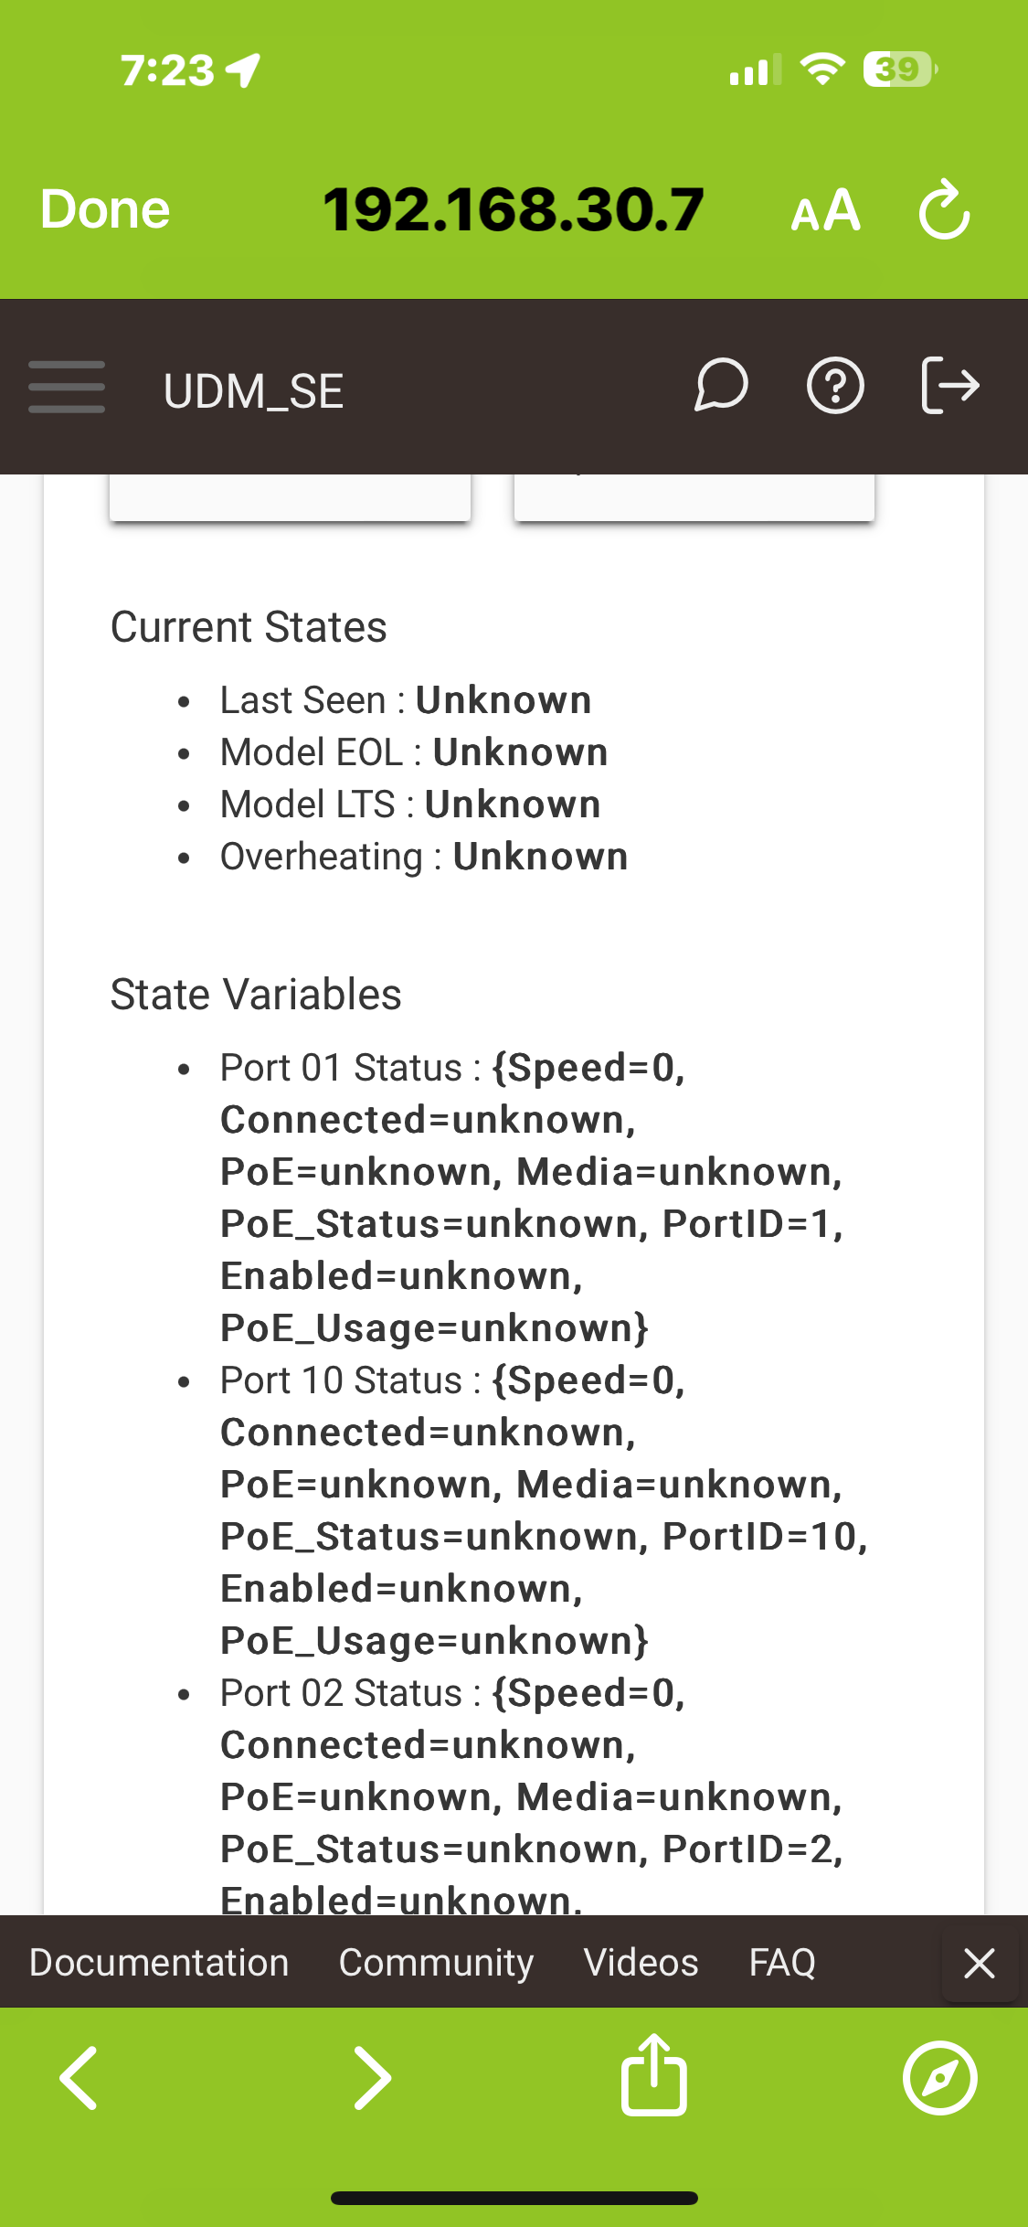1028x2227 pixels.
Task: Close the bottom links bar
Action: [x=980, y=1963]
